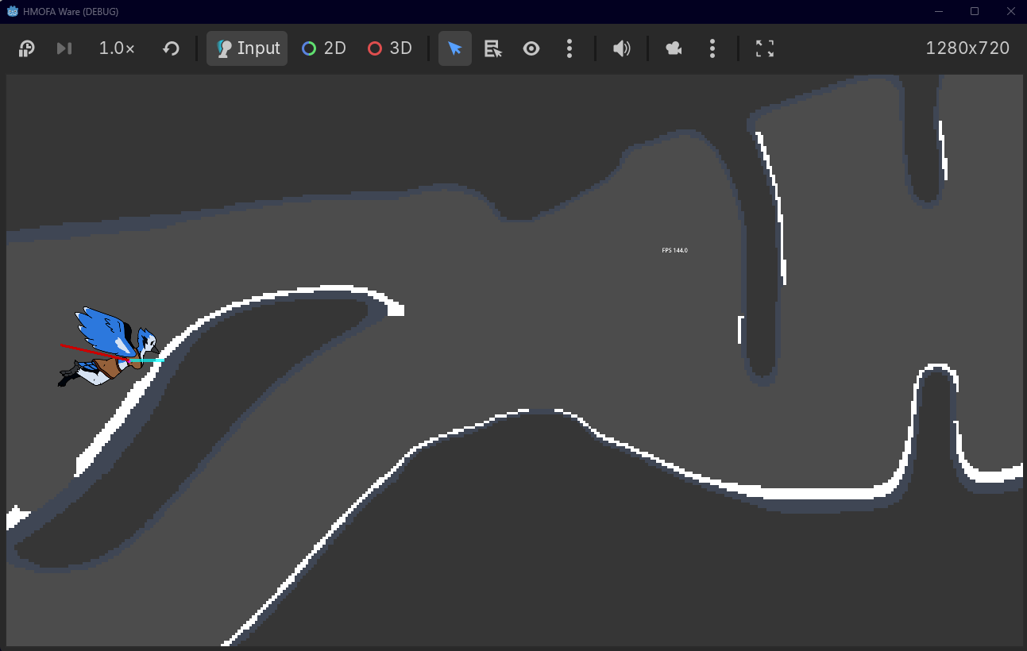This screenshot has width=1027, height=651.
Task: Select the blue jay character sprite
Action: [x=111, y=346]
